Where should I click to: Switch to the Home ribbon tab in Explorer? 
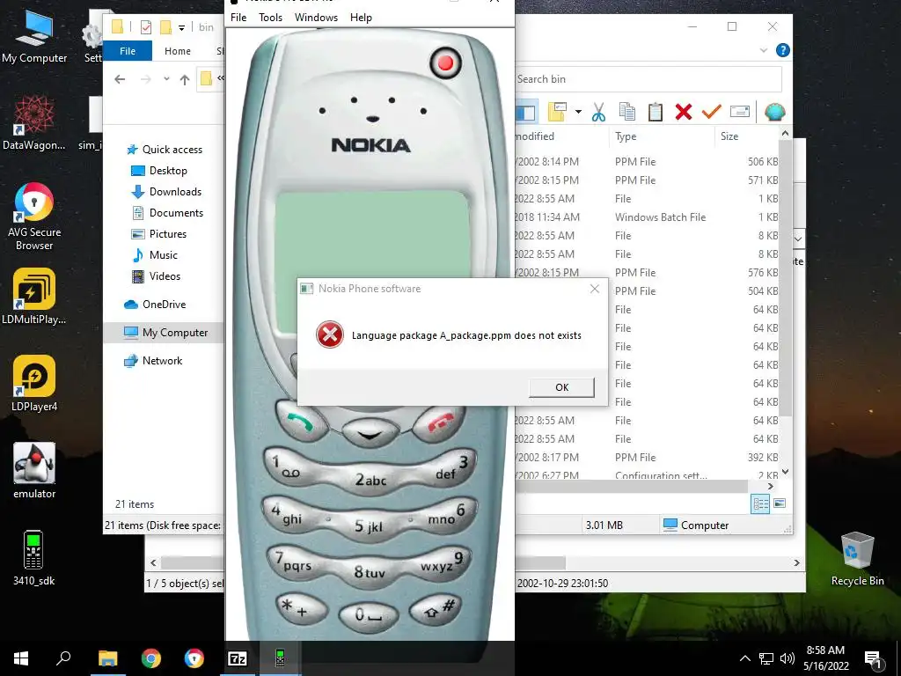pyautogui.click(x=178, y=50)
